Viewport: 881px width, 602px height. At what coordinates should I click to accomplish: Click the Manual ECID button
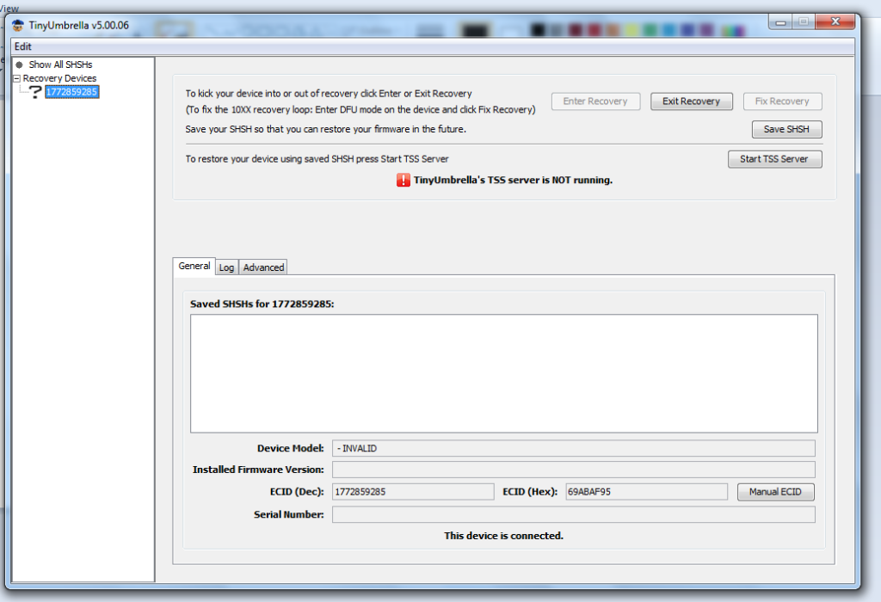tap(775, 492)
